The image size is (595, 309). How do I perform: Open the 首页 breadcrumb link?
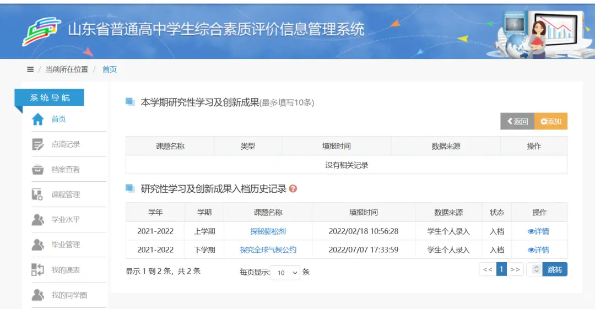tap(110, 69)
